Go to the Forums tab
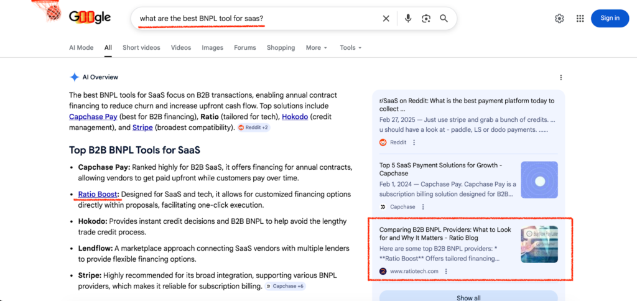The image size is (637, 301). (x=245, y=47)
